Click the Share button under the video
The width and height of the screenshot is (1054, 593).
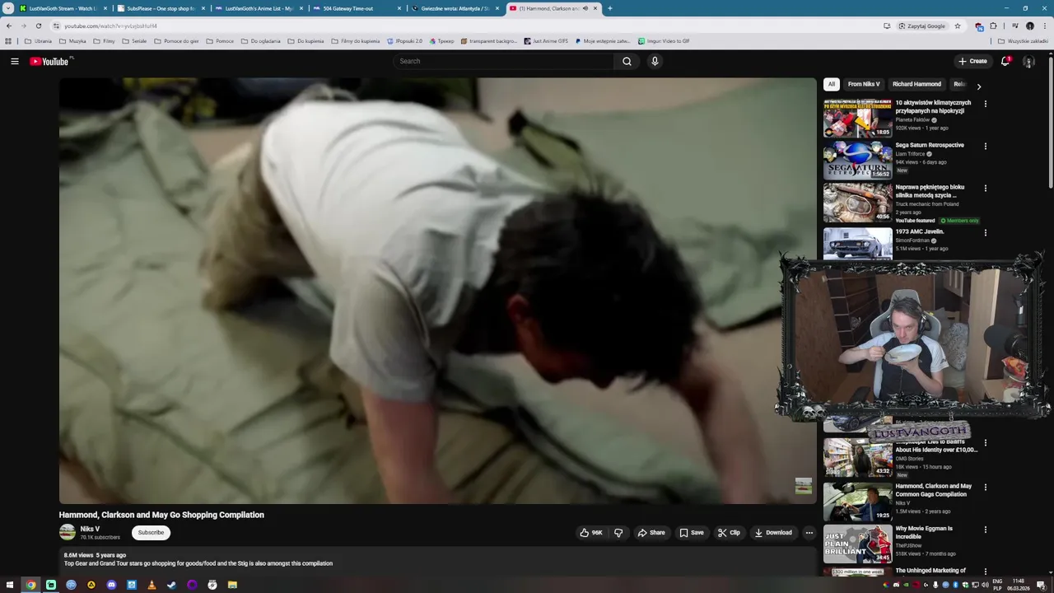point(651,533)
